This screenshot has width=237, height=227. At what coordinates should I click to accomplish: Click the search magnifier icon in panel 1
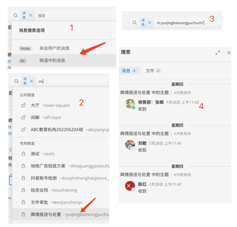click(x=16, y=15)
